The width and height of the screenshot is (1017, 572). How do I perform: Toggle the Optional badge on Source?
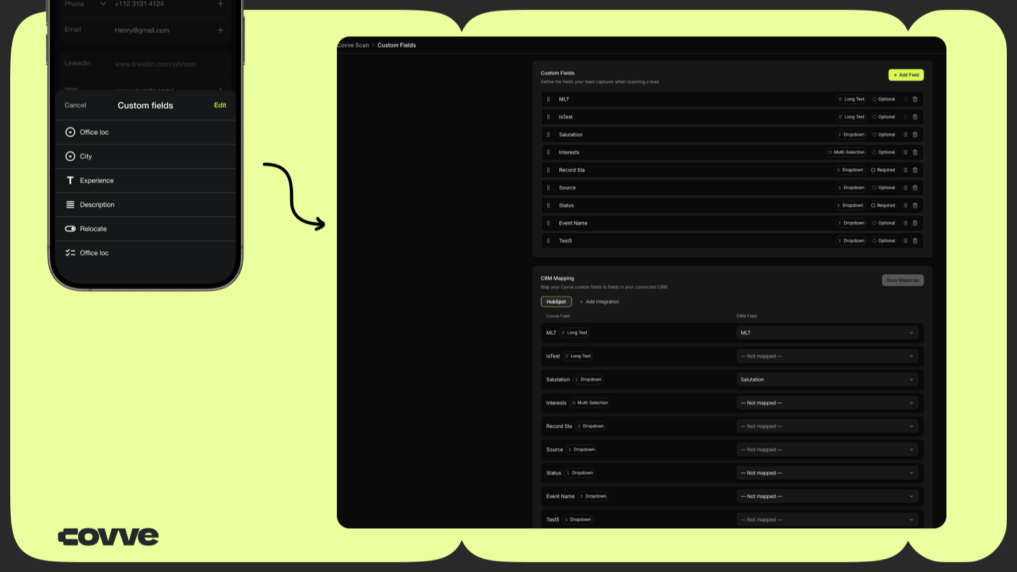[x=884, y=187]
